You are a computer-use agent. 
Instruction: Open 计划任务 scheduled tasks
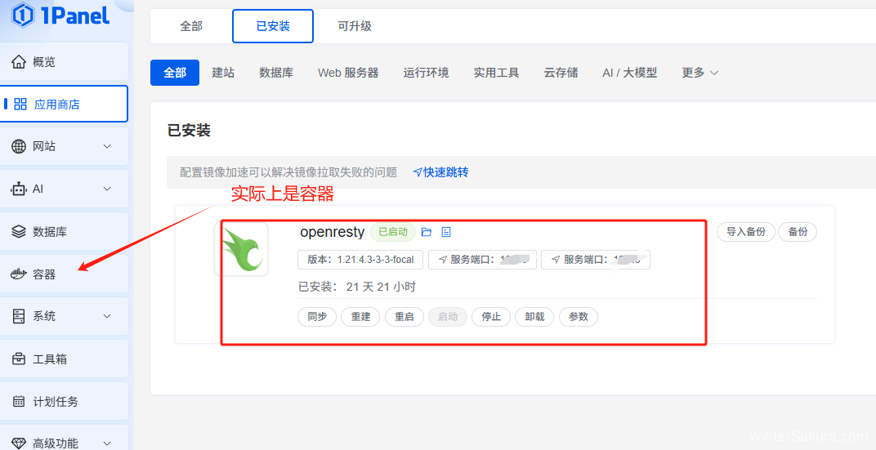point(64,401)
